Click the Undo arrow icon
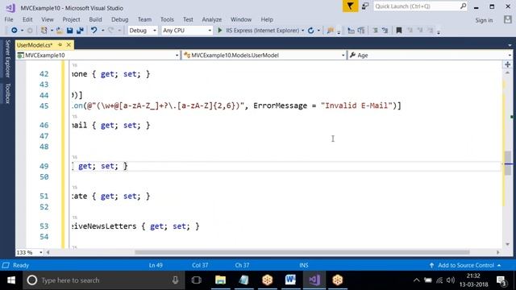 pos(94,31)
